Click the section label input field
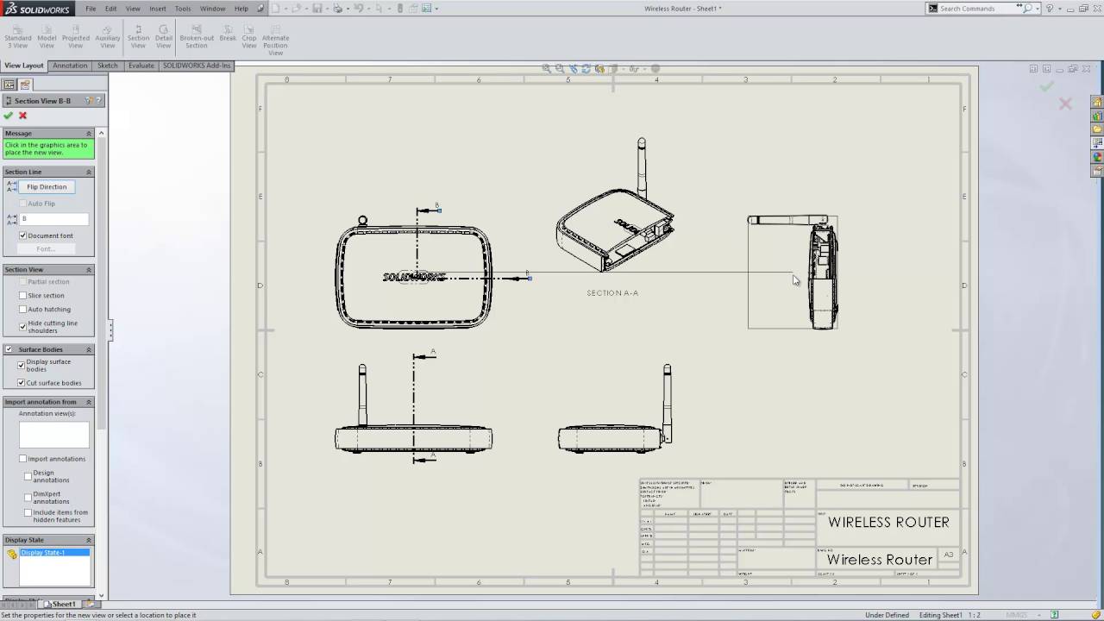Screen dimensions: 1104x621 53,219
